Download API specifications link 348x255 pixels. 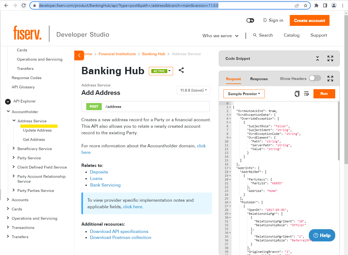point(119,232)
